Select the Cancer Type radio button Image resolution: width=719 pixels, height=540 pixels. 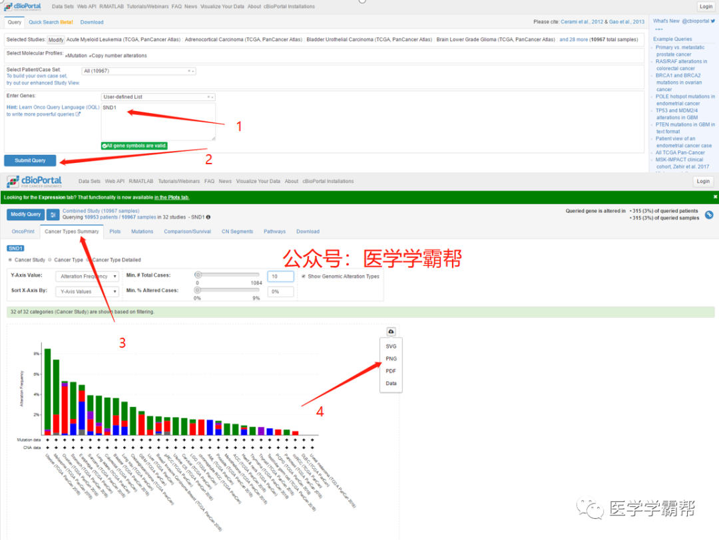point(50,260)
